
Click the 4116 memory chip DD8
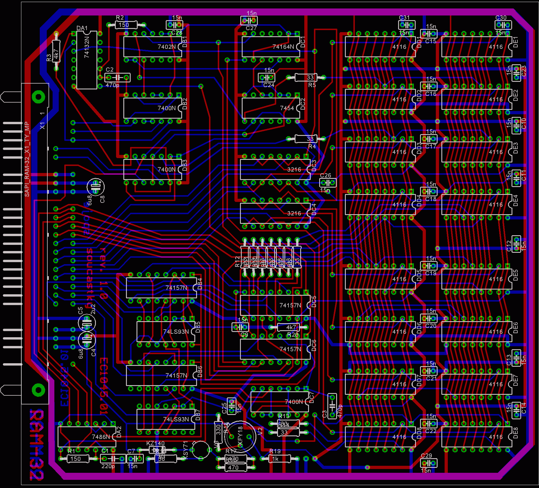[380, 437]
